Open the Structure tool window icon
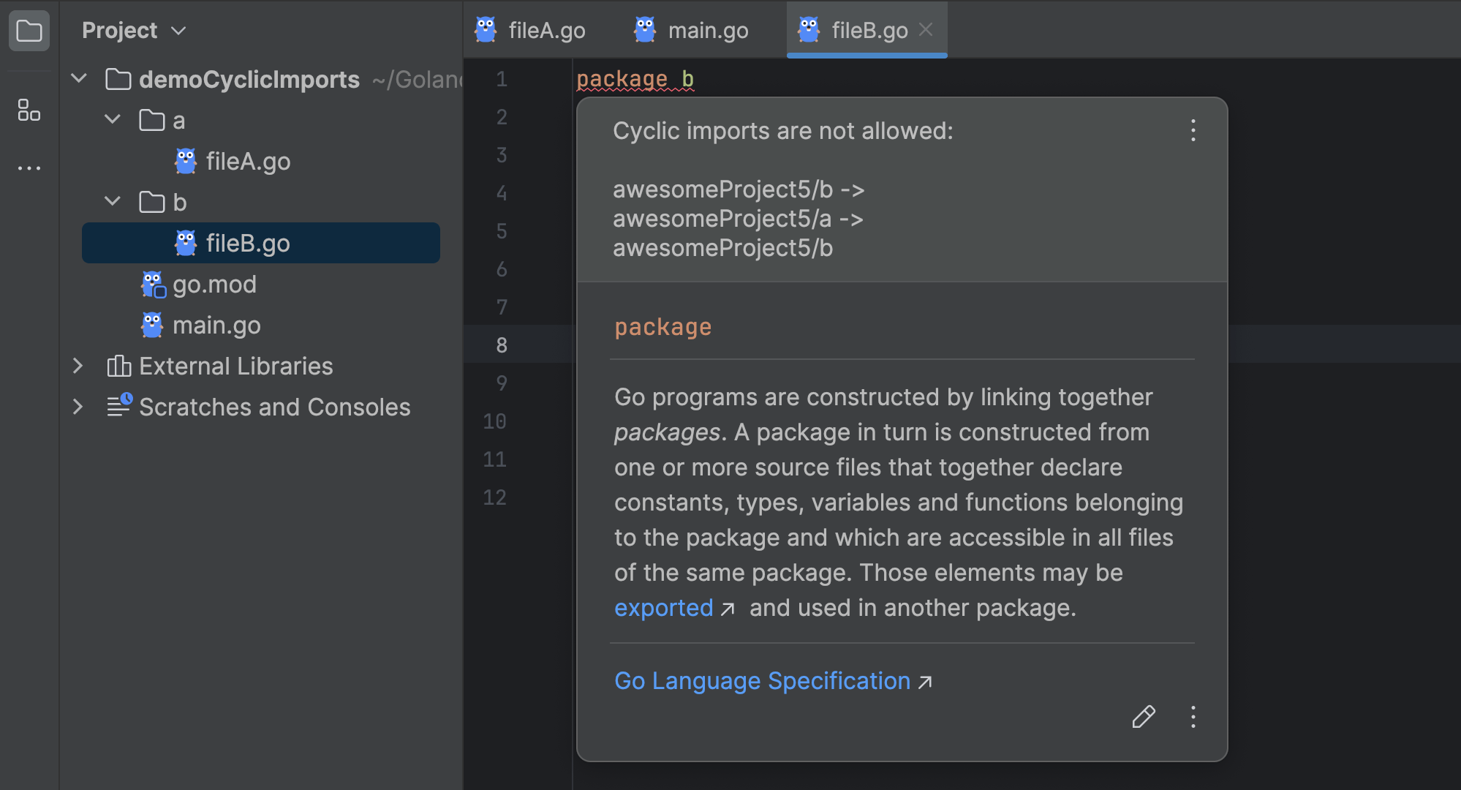Screen dimensions: 1461x790 29,110
